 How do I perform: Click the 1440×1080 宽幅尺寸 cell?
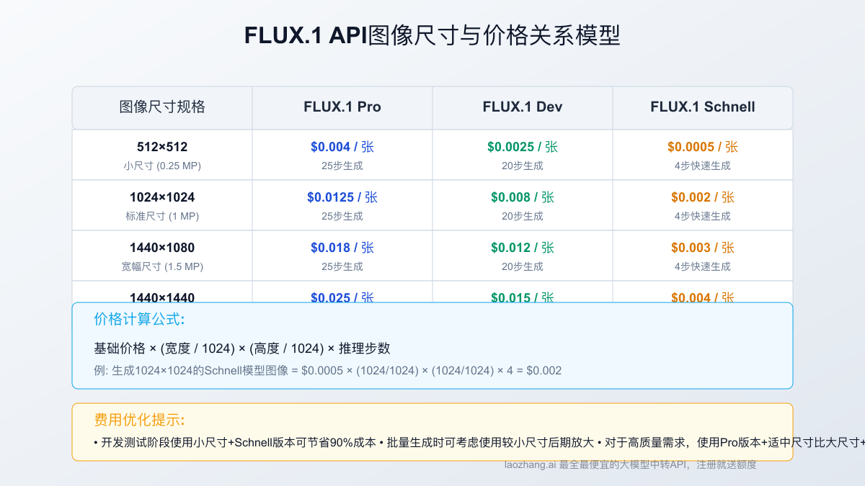[161, 255]
